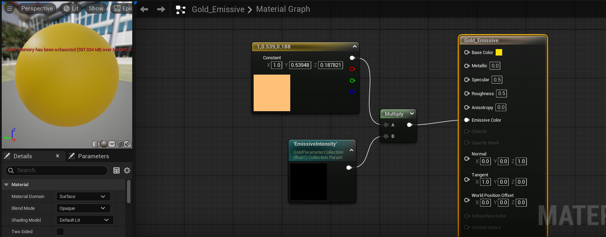Toggle the Two Sided checkbox
Image resolution: width=606 pixels, height=237 pixels.
pos(60,232)
